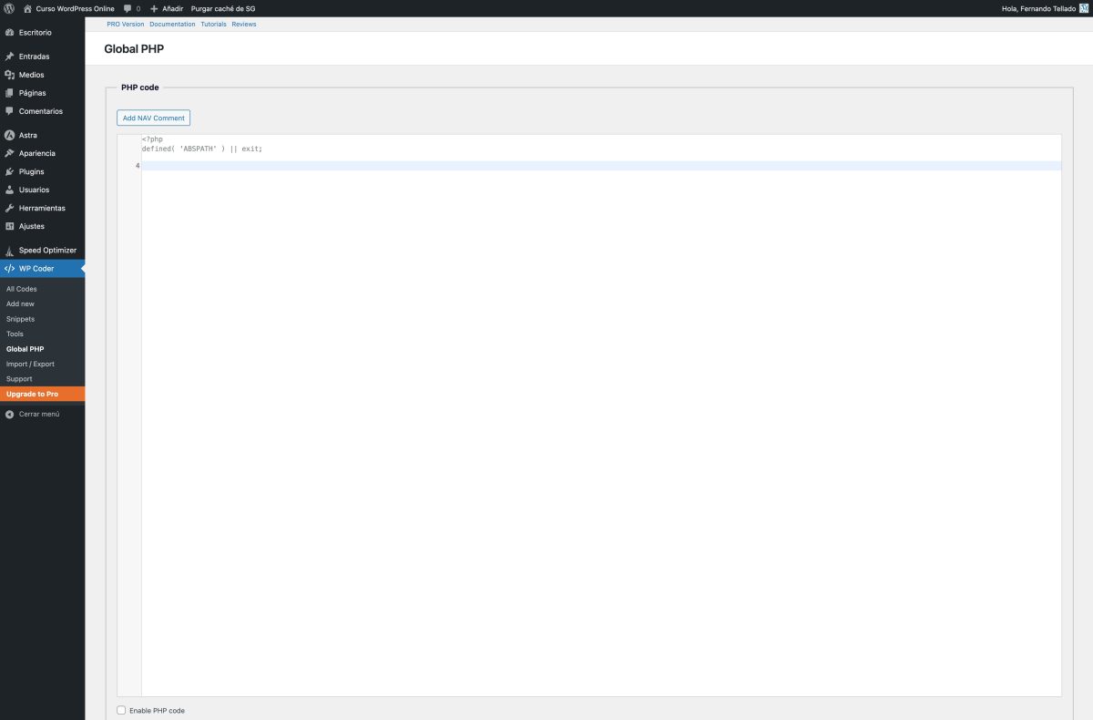Open the Añadir new content menu
The width and height of the screenshot is (1093, 720).
tap(167, 8)
